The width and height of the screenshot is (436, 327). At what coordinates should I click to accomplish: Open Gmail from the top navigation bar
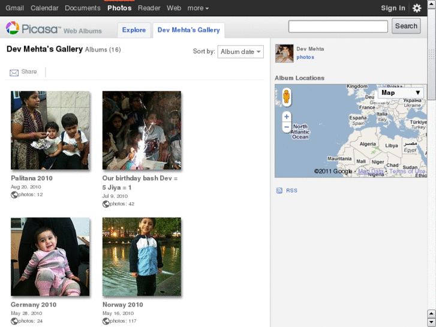[x=15, y=8]
